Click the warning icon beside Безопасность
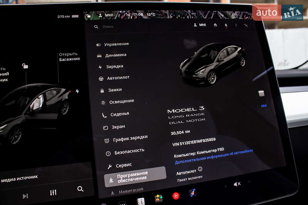This screenshot has height=205, width=308. point(108,153)
